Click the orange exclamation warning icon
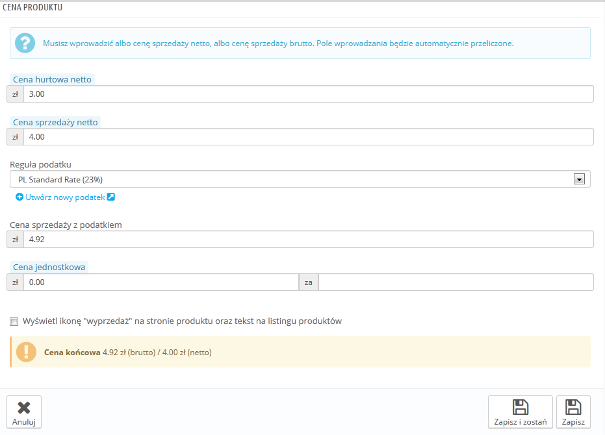The height and width of the screenshot is (435, 605). [26, 352]
